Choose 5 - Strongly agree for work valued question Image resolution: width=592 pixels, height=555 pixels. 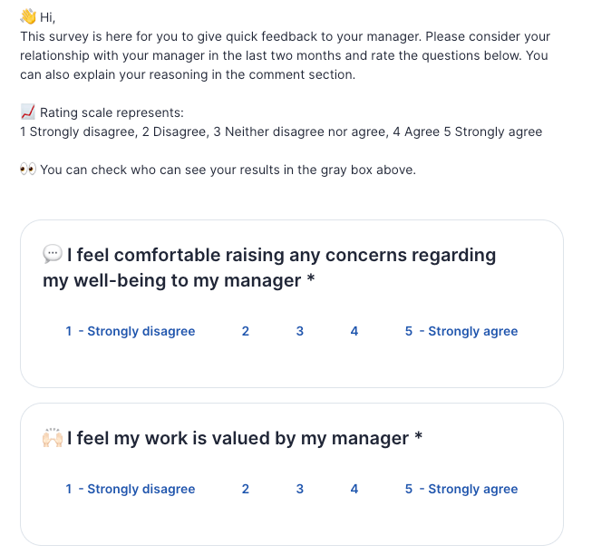pos(461,489)
